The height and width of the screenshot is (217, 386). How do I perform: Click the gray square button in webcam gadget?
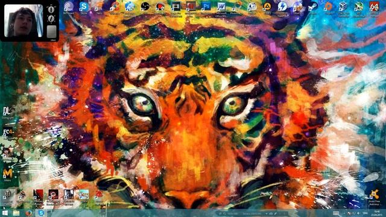click(51, 31)
